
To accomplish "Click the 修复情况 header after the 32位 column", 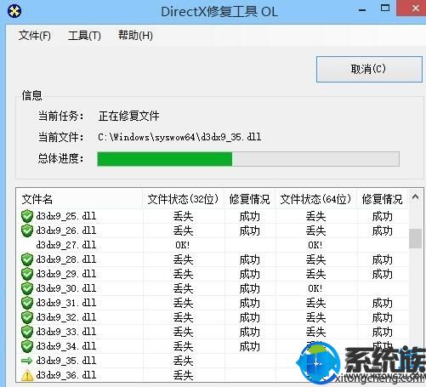I will pos(249,199).
